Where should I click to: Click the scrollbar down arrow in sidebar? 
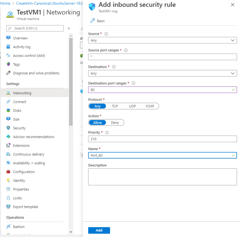click(71, 232)
